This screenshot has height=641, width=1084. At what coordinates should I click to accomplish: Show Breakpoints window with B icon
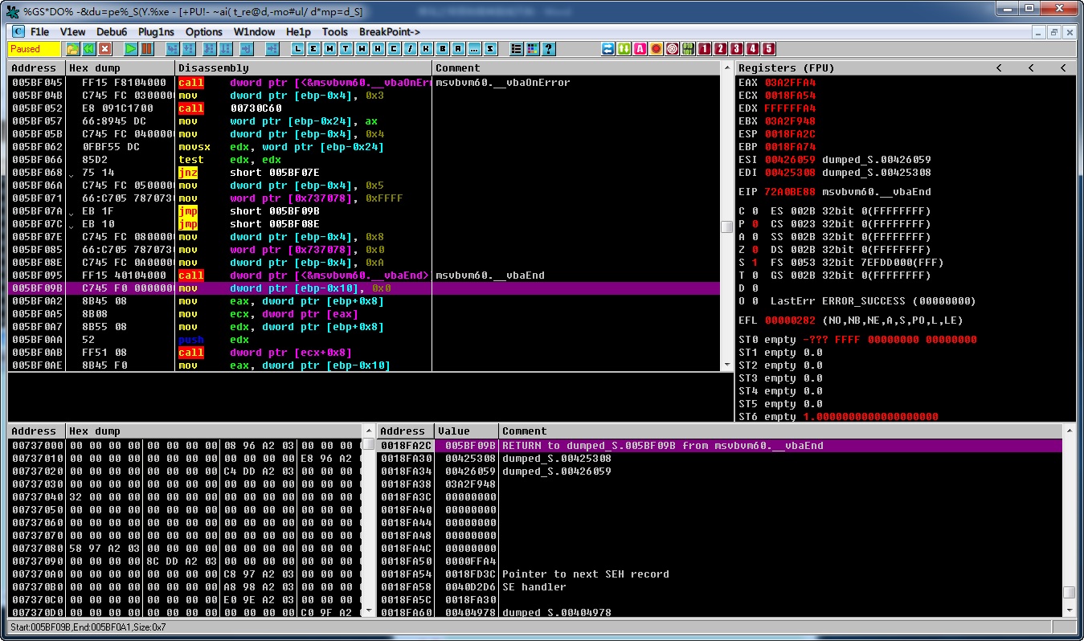click(x=443, y=49)
